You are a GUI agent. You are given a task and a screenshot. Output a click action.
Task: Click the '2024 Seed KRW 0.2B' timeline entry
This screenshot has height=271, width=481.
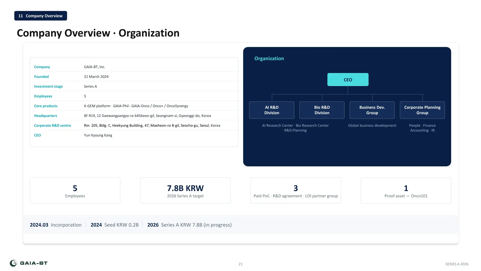pos(115,225)
